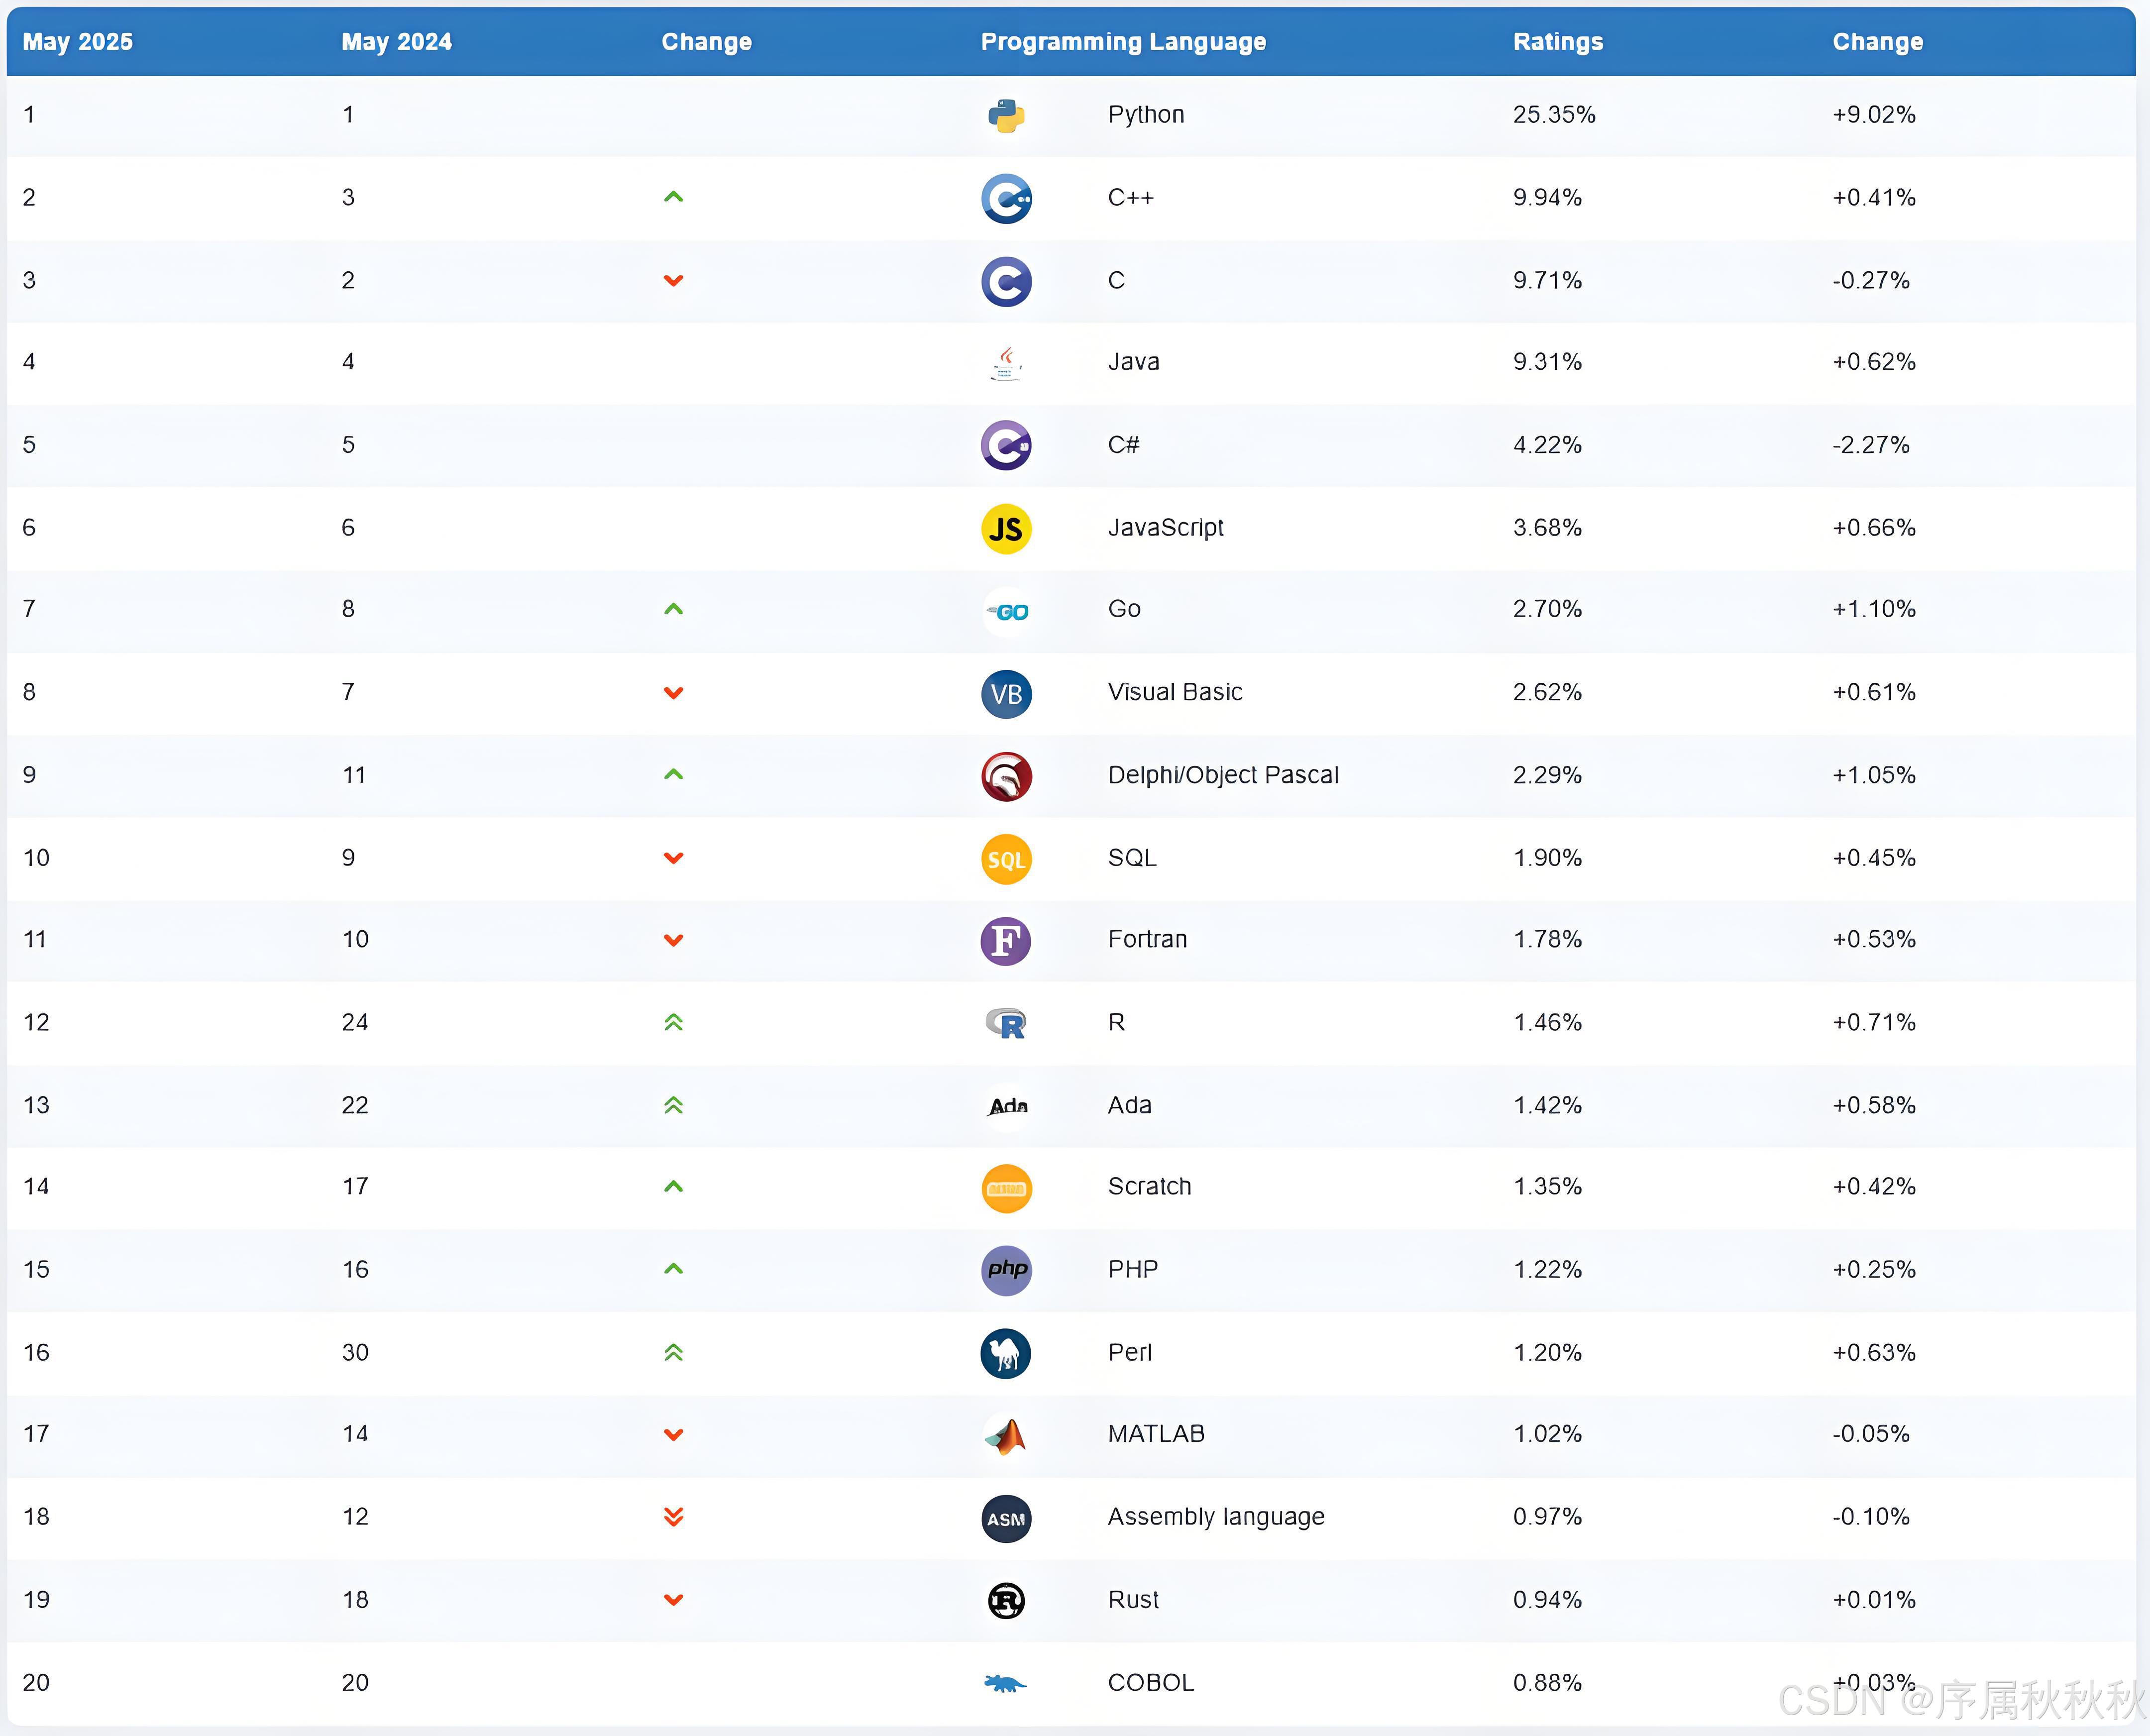Click the Rust gear logo icon

(1006, 1601)
